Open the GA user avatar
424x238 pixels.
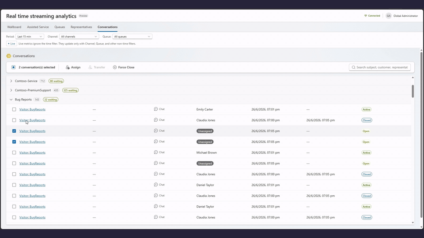[x=389, y=16]
